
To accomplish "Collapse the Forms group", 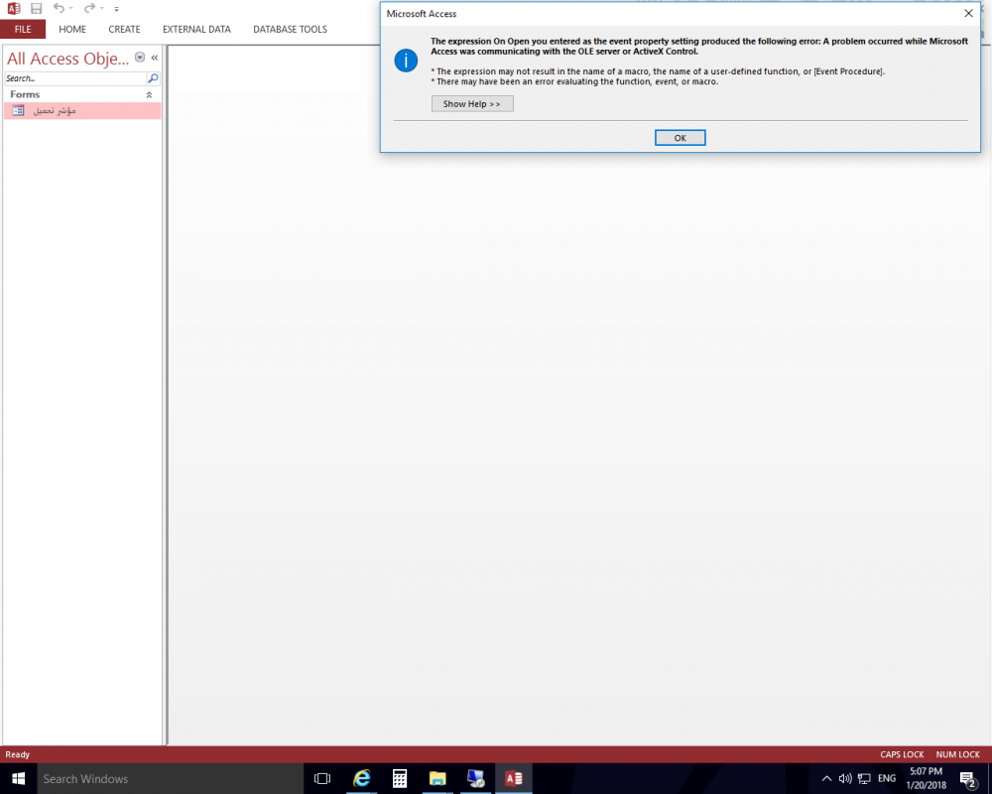I will 150,95.
